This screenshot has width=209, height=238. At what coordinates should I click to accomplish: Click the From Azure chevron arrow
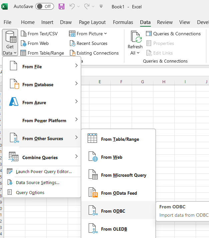point(76,101)
